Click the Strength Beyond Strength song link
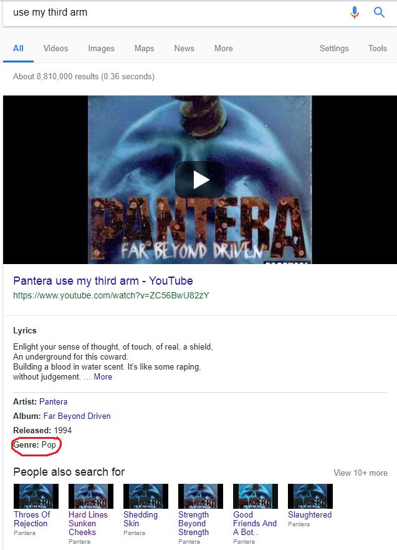The width and height of the screenshot is (397, 550). (x=193, y=524)
